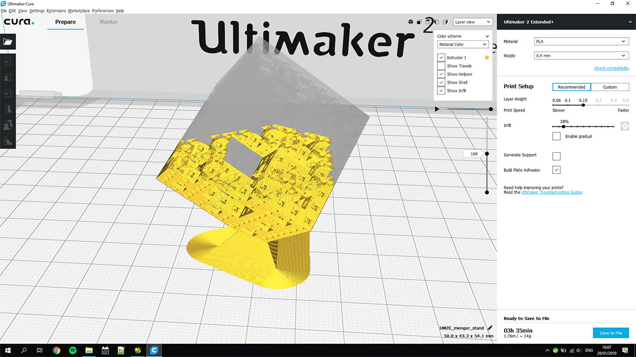Uncheck the Build Plate Adhesion checkbox

click(x=556, y=170)
